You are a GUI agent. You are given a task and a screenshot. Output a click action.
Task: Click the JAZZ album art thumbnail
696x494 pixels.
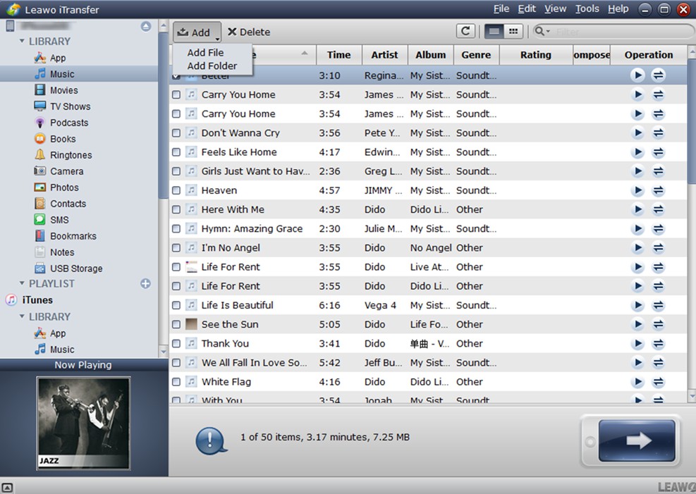point(83,423)
